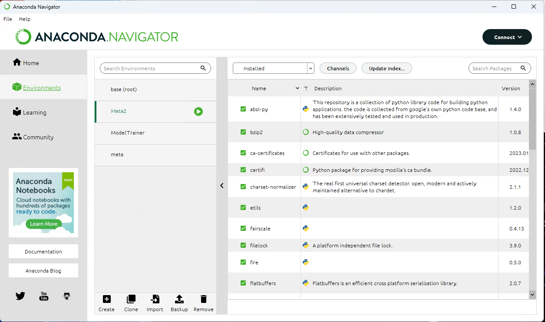Open the Anaconda Blog button
This screenshot has height=322, width=545.
coord(43,270)
